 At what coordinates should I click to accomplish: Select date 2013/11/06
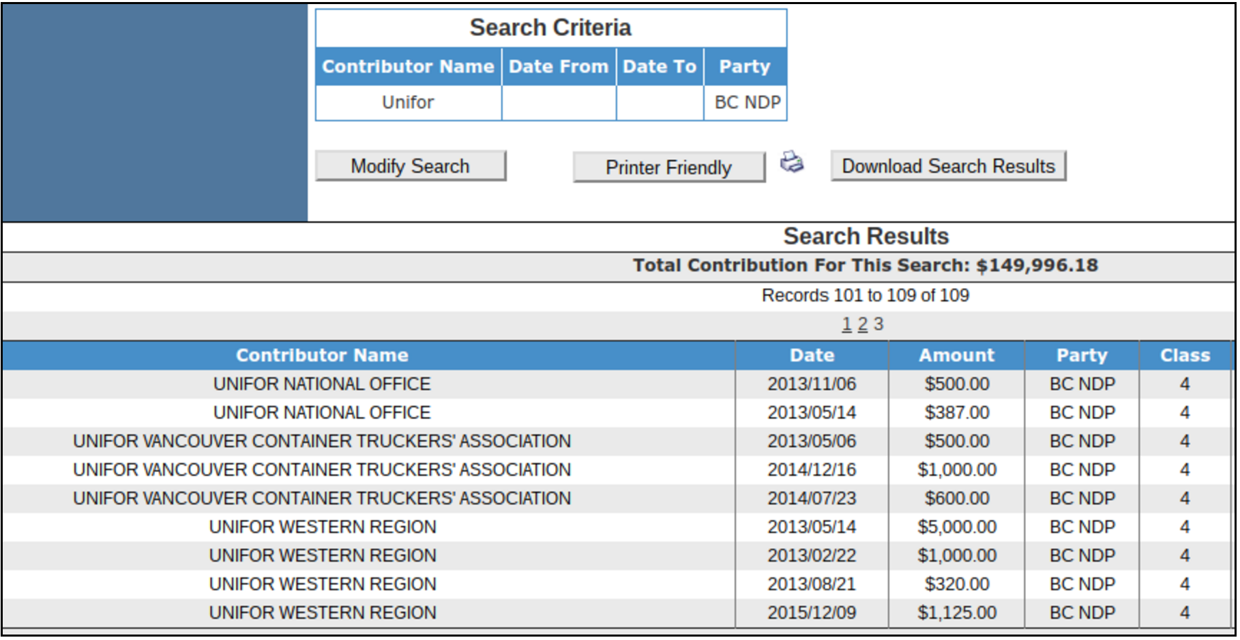(812, 384)
